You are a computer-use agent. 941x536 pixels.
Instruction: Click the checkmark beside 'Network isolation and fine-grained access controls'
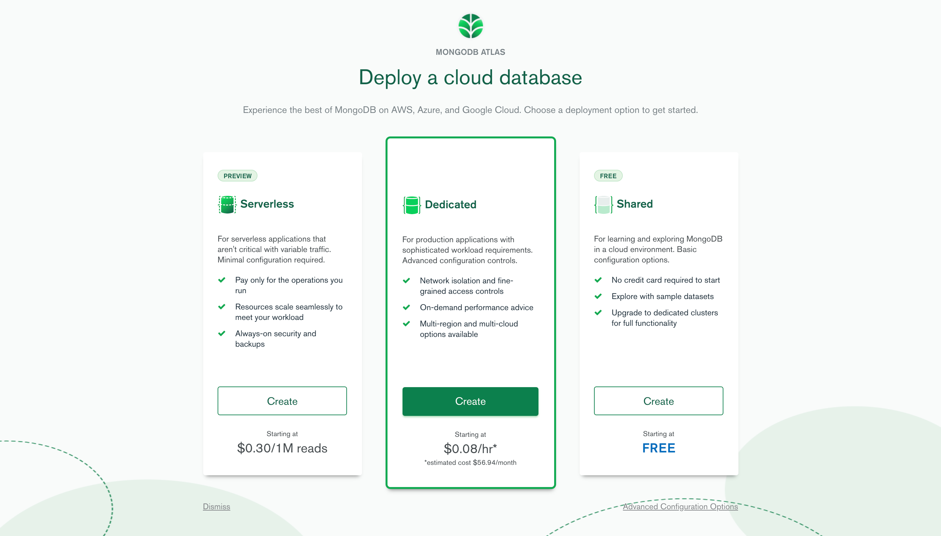pos(407,280)
